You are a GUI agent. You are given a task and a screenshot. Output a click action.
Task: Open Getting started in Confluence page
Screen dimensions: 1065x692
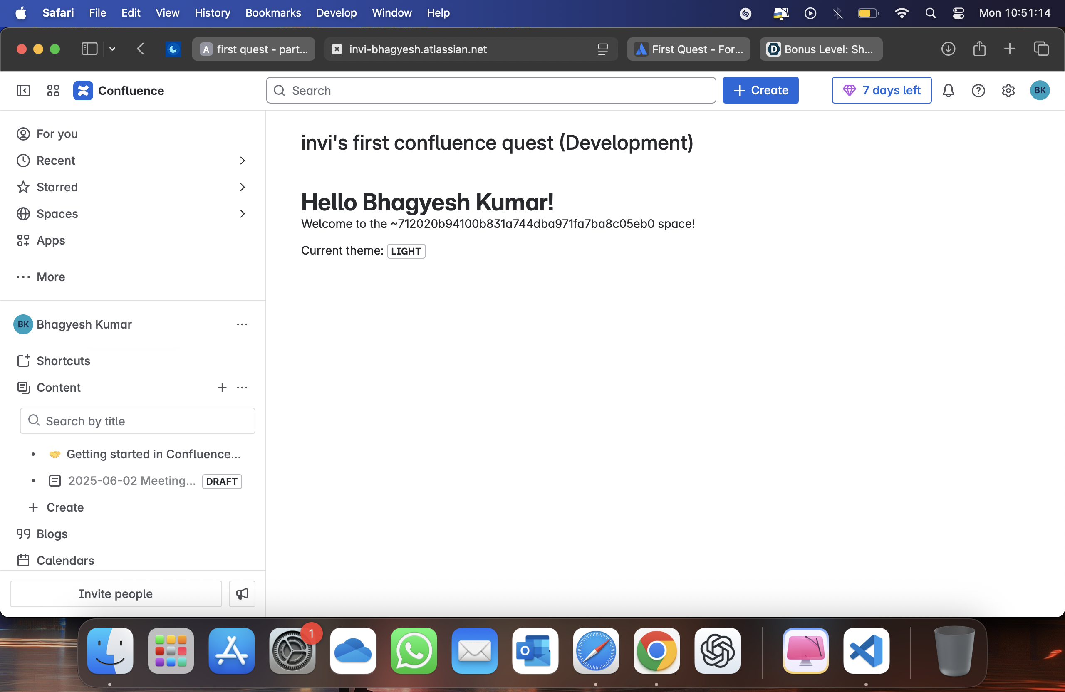(x=153, y=454)
